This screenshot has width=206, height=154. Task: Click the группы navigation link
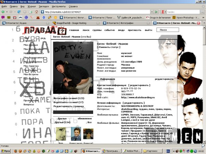point(97,30)
